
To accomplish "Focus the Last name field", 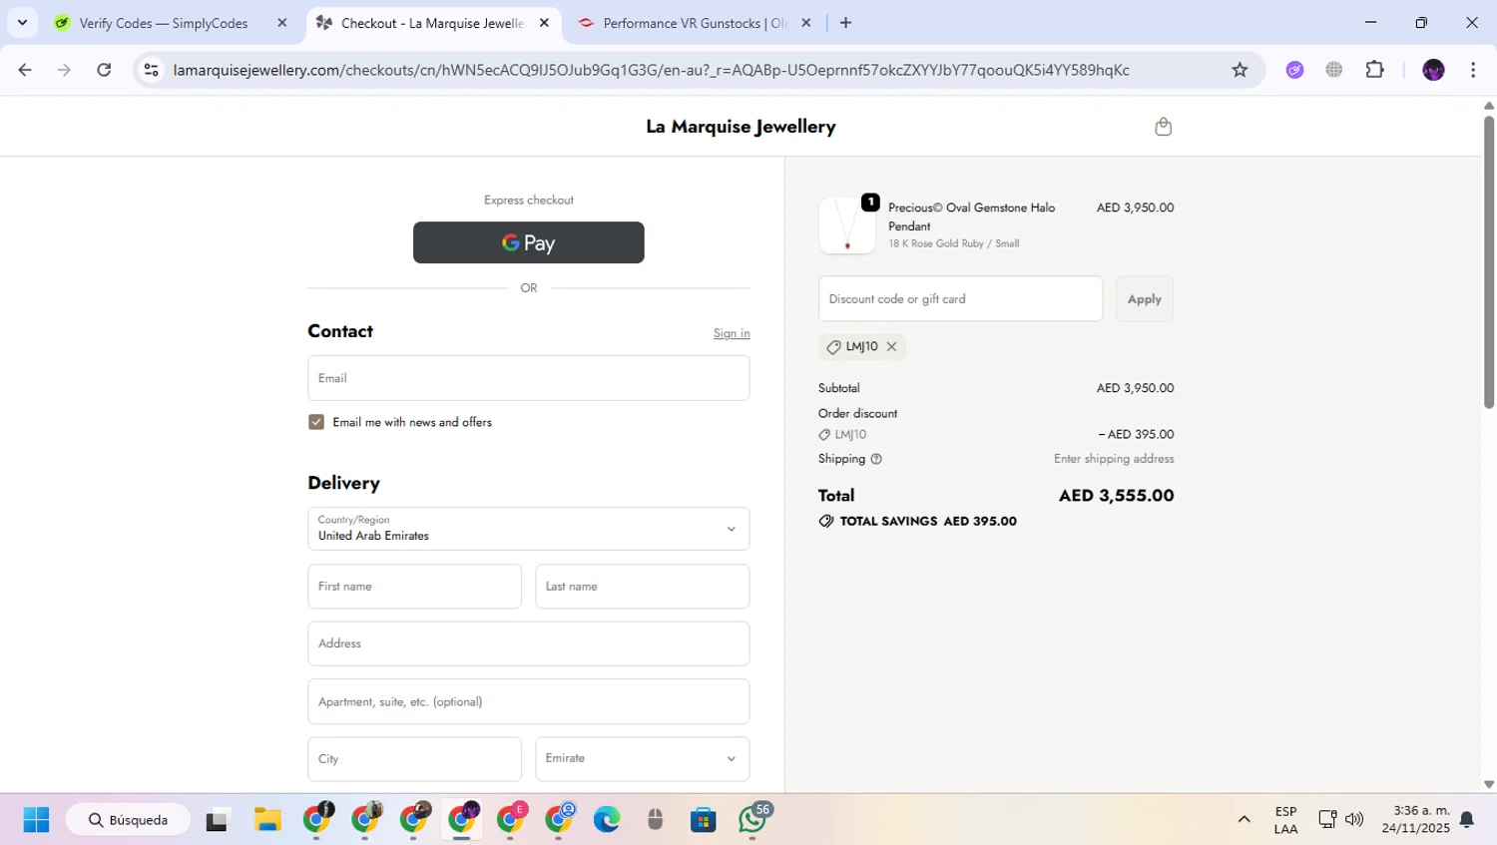I will tap(643, 587).
